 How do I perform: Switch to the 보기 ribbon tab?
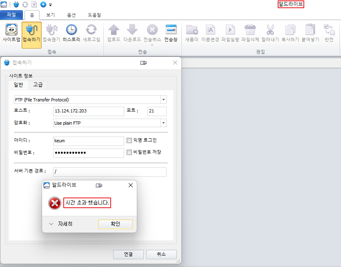coord(51,15)
